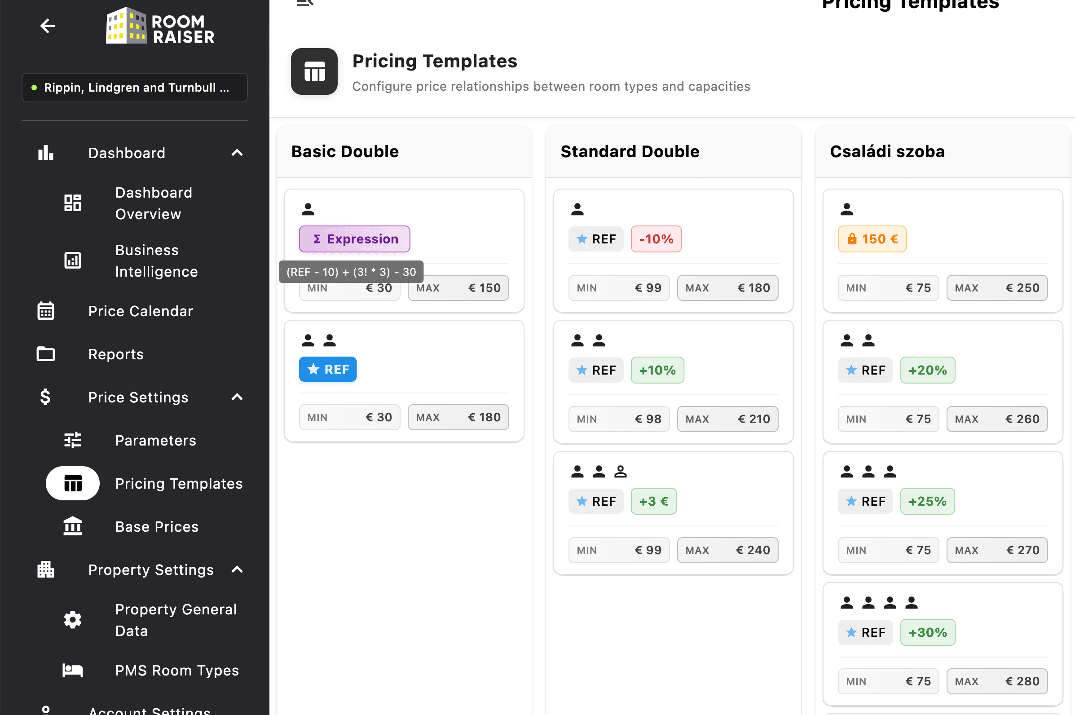Open the property selector Rippin, Lindgren and Turnbull
Viewport: 1075px width, 715px height.
pyautogui.click(x=135, y=88)
